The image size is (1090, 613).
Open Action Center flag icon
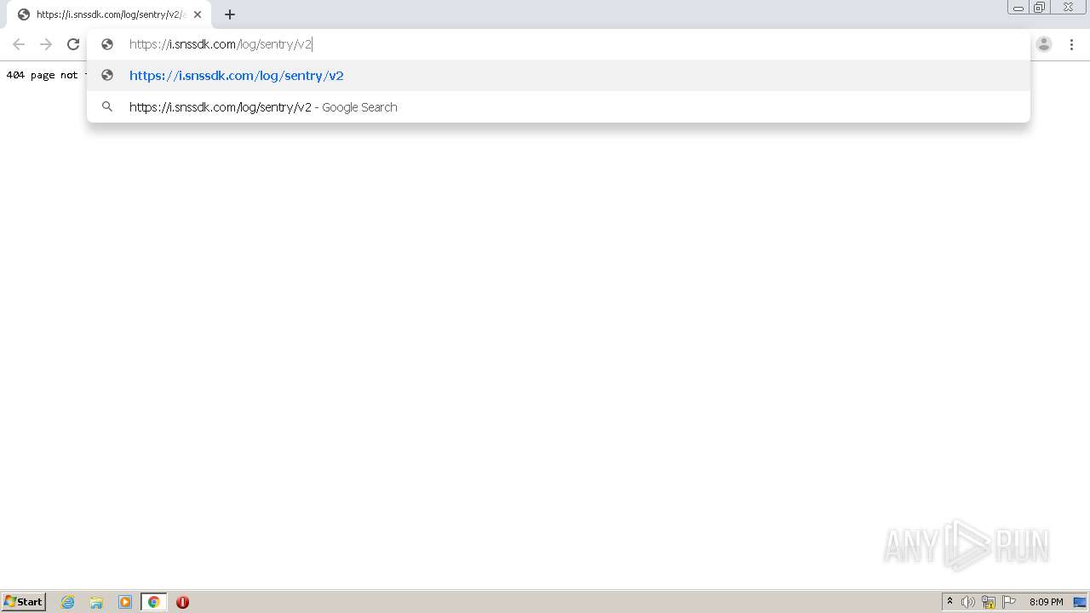pos(1009,602)
